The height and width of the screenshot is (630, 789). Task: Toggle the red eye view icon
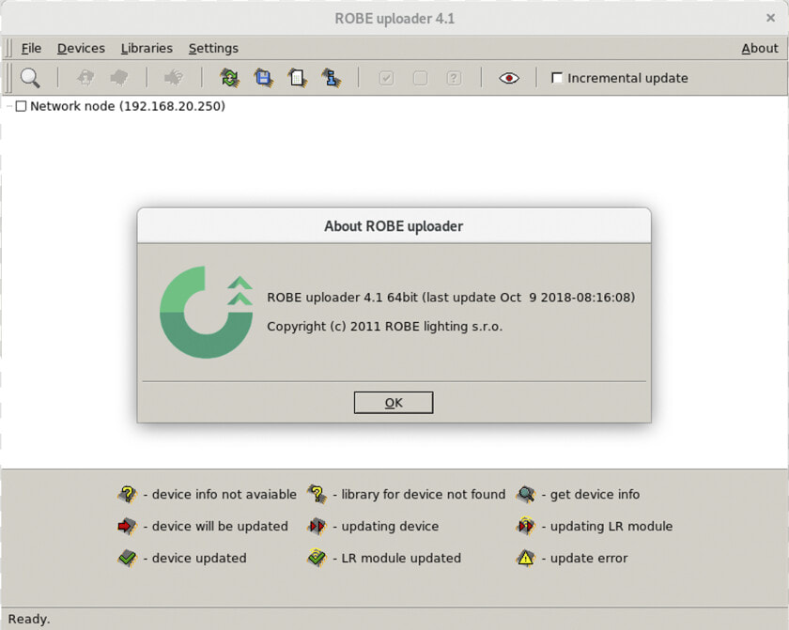point(509,78)
